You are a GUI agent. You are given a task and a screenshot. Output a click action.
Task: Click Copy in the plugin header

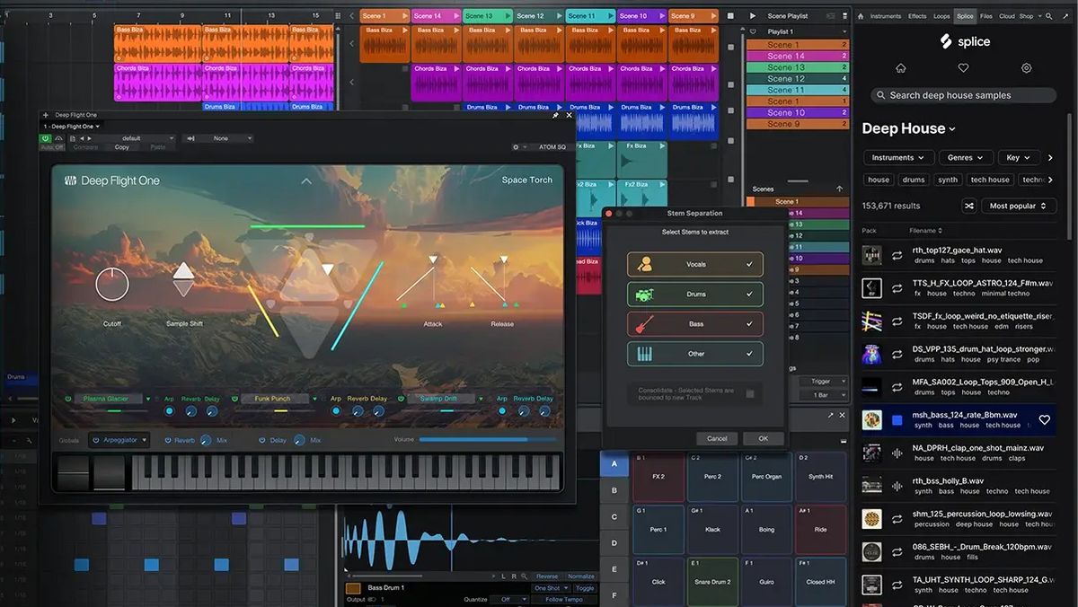(121, 147)
